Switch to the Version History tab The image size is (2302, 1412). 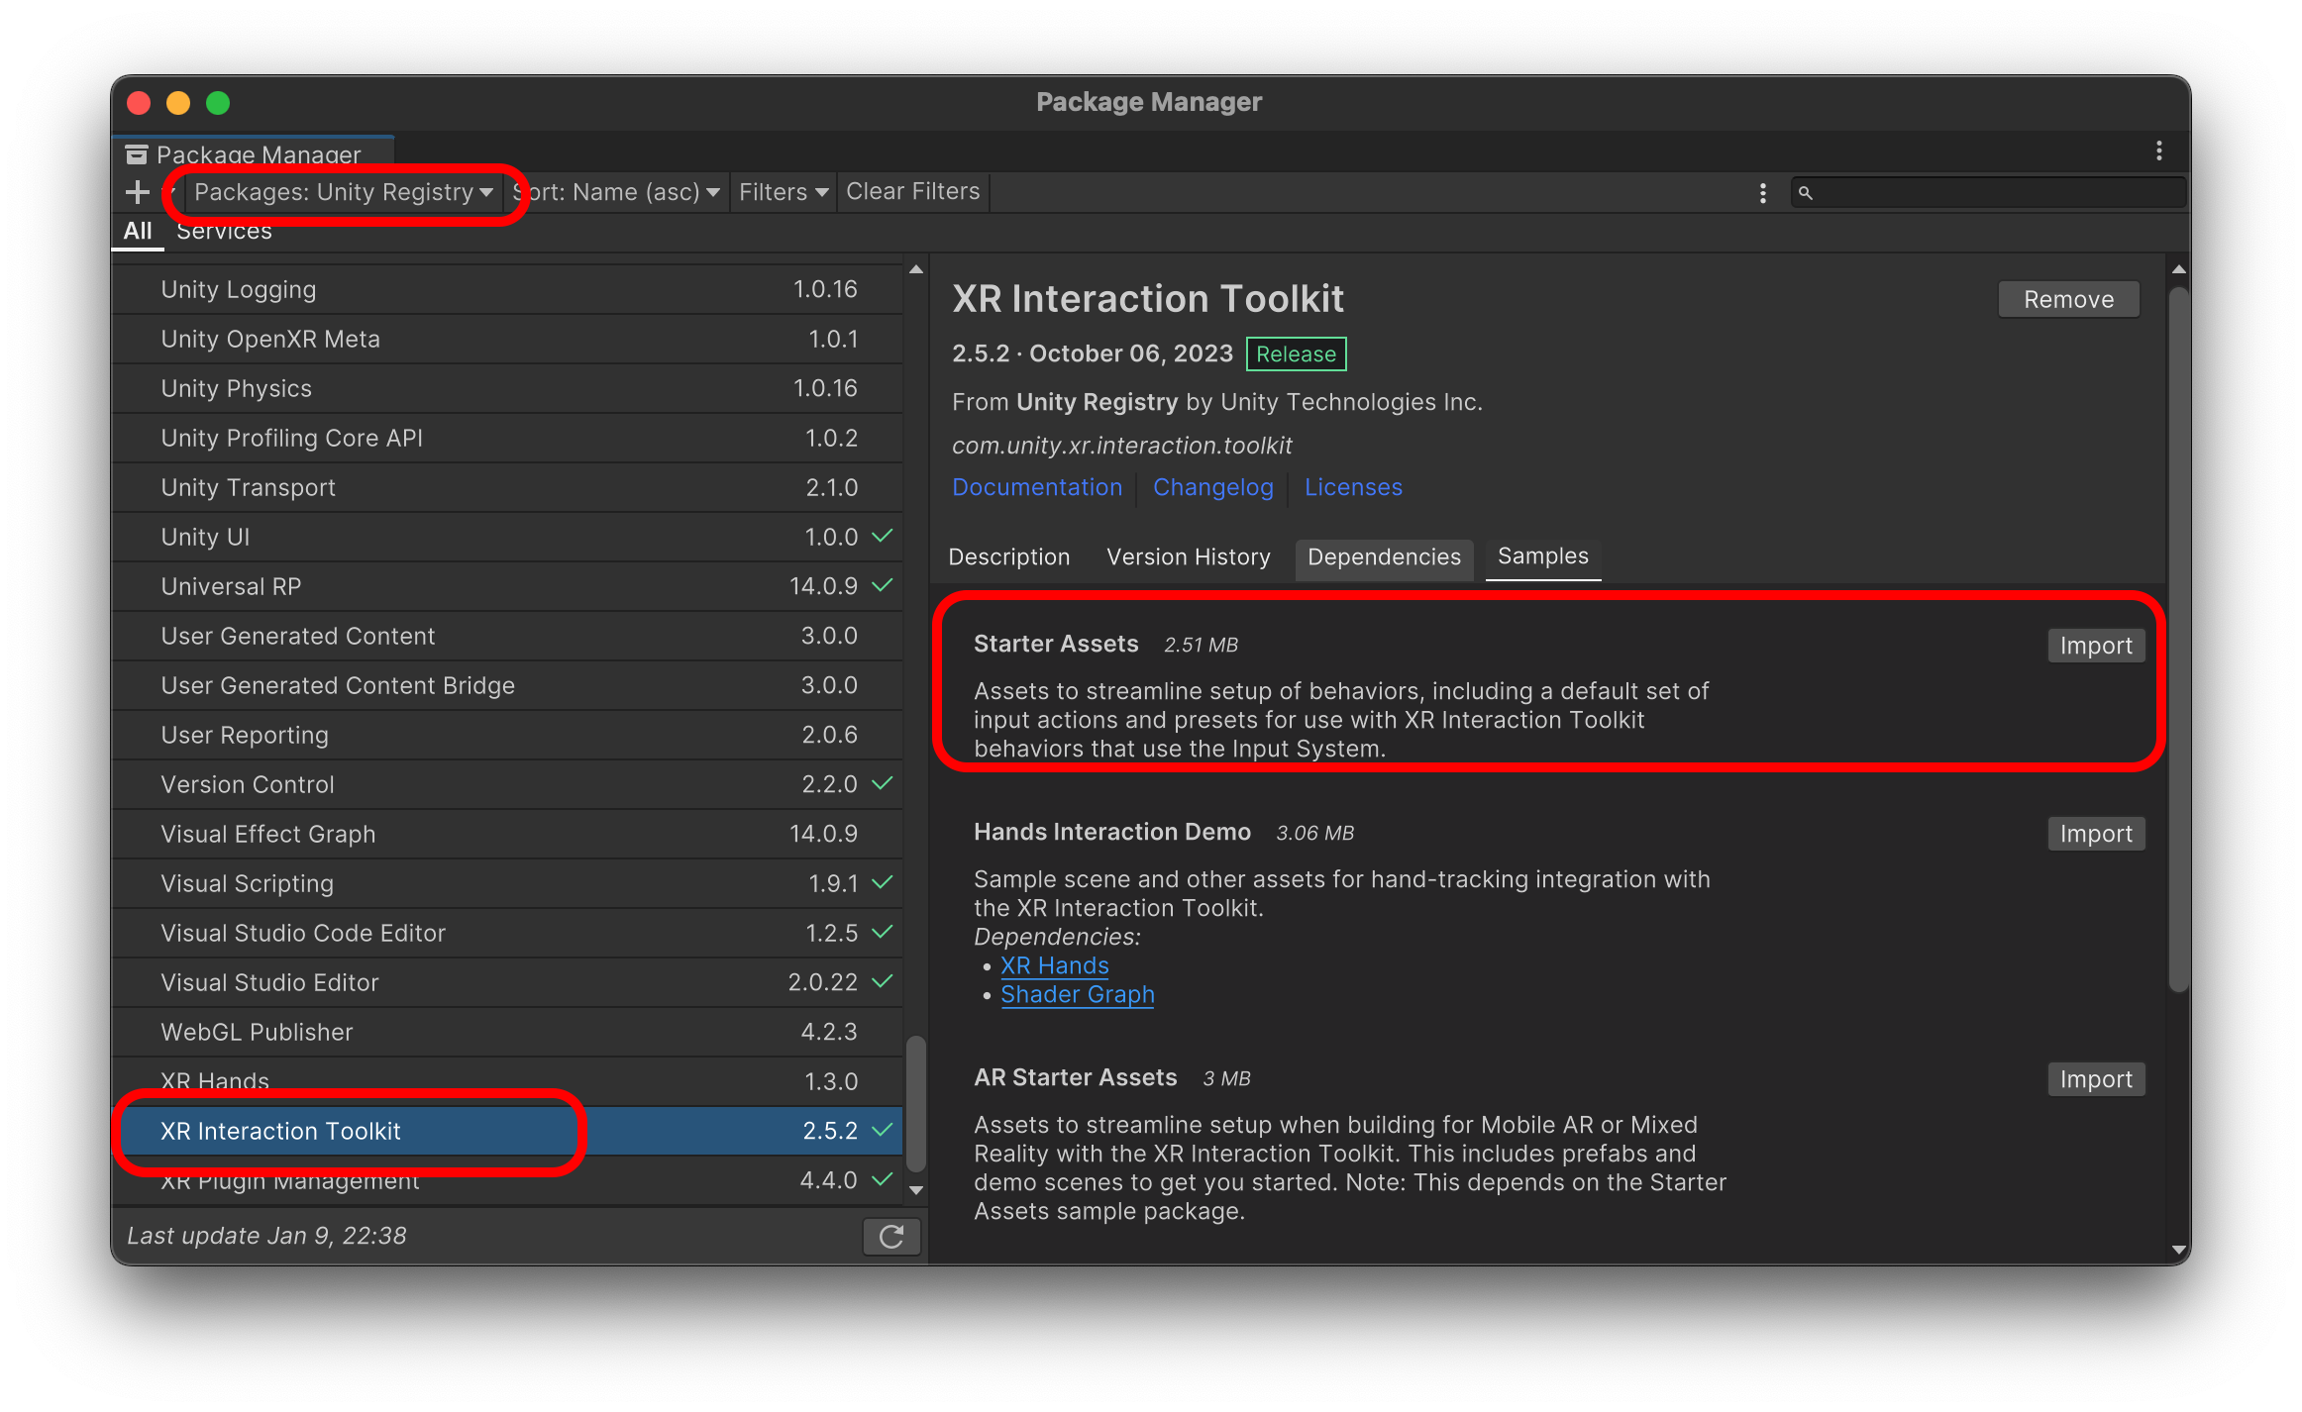click(1189, 557)
